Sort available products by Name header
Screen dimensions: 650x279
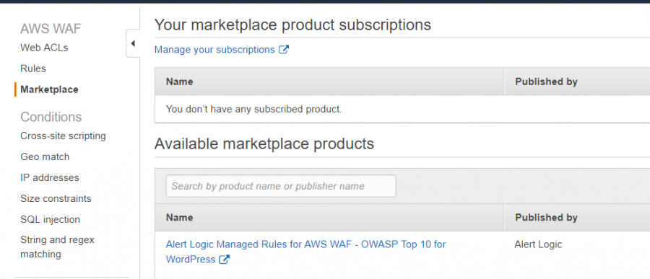pos(329,217)
